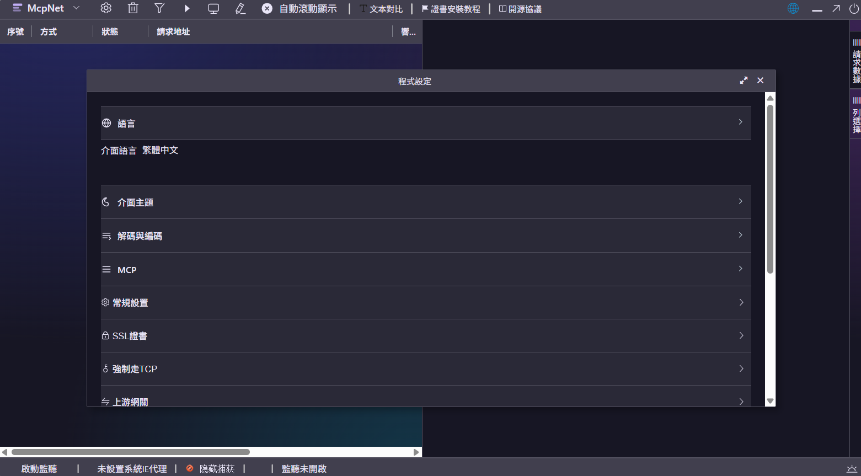Viewport: 861px width, 476px height.
Task: Close the 程式設定 dialog
Action: pyautogui.click(x=760, y=81)
